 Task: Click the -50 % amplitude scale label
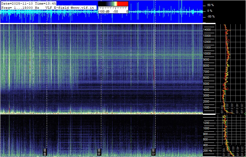[210, 17]
